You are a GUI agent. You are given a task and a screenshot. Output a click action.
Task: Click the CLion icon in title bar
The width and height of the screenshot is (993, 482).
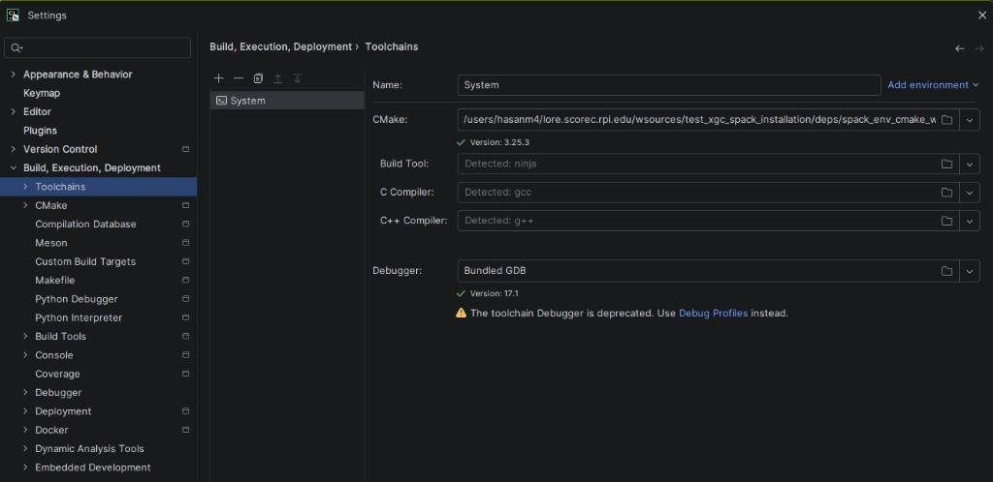coord(13,15)
